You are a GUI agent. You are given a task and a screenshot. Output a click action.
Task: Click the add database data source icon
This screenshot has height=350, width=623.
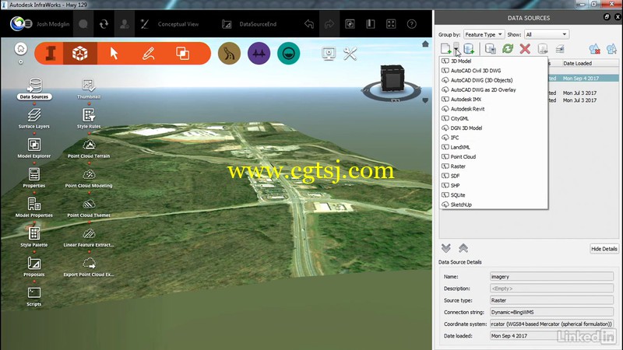(469, 49)
